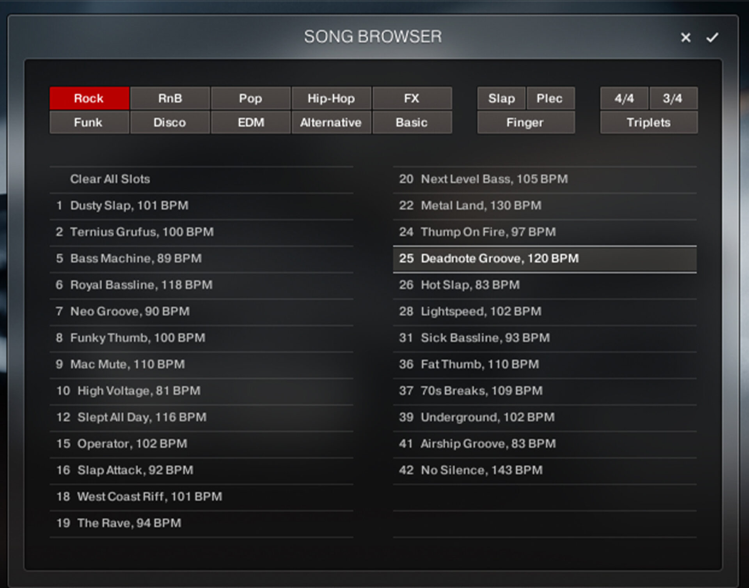Toggle the Alternative genre filter
Image resolution: width=749 pixels, height=588 pixels.
pos(331,122)
